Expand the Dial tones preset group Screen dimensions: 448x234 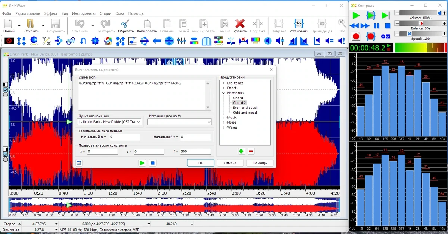223,83
